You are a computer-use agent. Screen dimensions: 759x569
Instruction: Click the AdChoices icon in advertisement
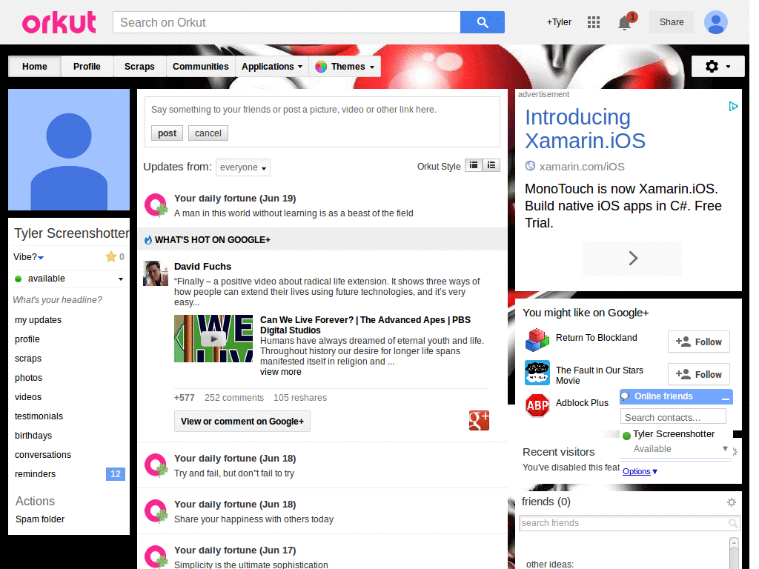click(x=733, y=106)
